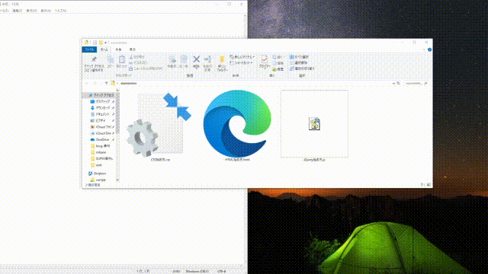488x274 pixels.
Task: Click Pin to Quick Access icon
Action: click(x=94, y=64)
